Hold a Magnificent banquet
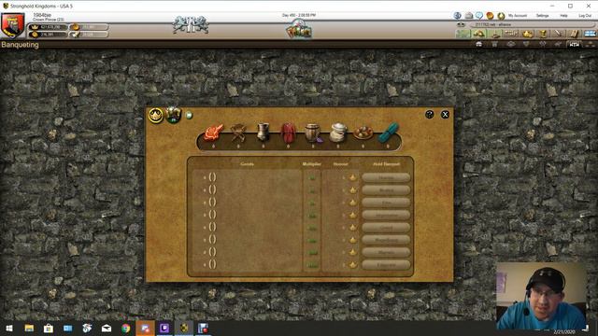Image resolution: width=598 pixels, height=336 pixels. [386, 240]
